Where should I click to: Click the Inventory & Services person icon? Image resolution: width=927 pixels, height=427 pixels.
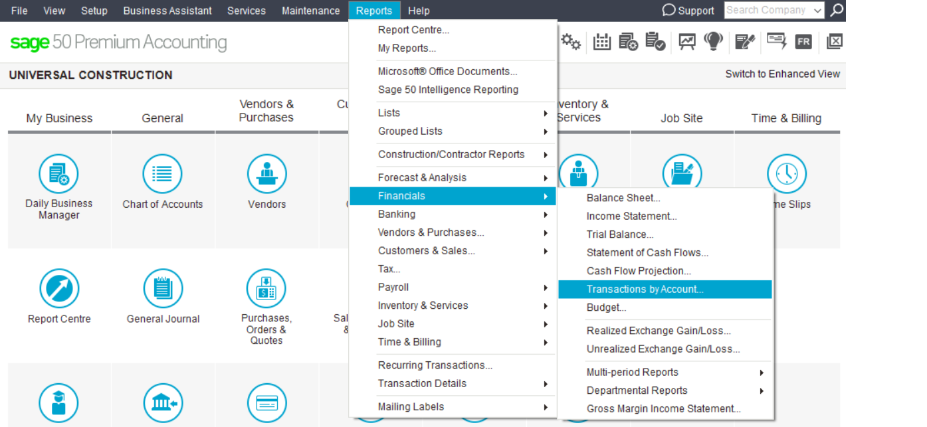click(x=578, y=174)
